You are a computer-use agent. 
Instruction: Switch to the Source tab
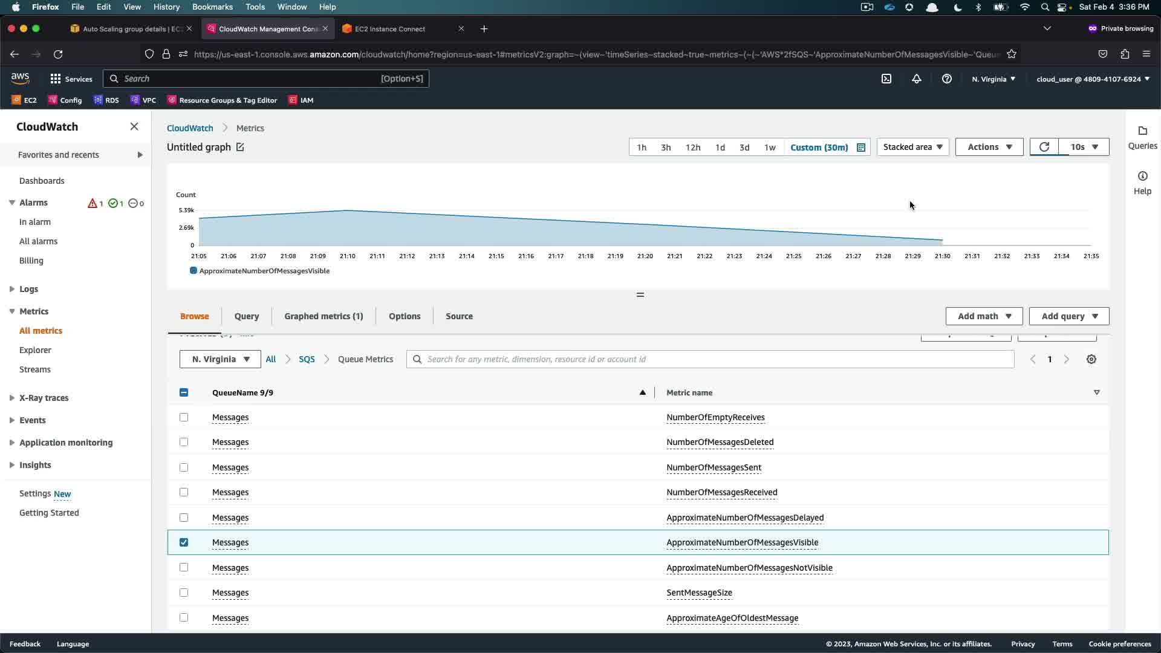click(459, 316)
